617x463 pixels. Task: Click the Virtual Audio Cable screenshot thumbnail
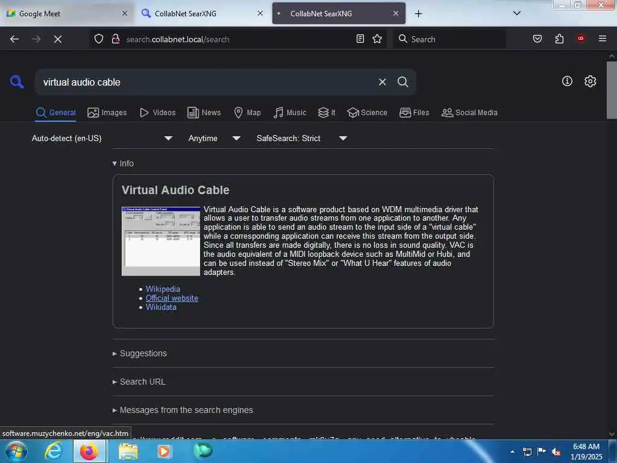click(x=161, y=241)
